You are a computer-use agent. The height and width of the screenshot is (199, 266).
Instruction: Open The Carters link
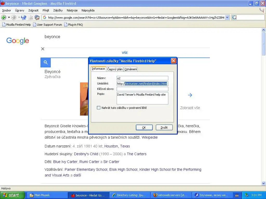[x=137, y=154]
